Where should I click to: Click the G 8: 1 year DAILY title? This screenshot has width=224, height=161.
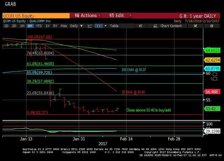tap(198, 16)
